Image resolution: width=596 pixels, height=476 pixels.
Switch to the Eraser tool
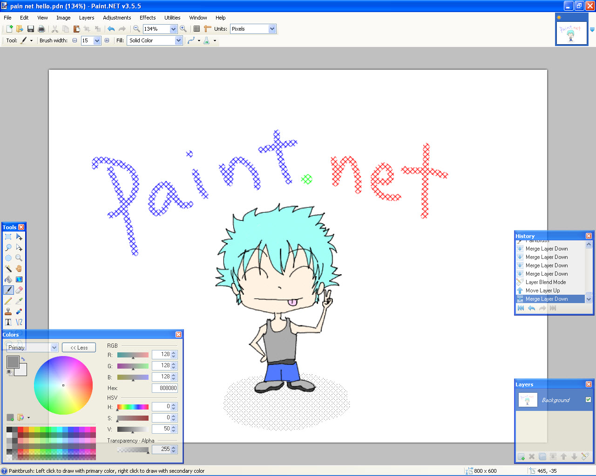[19, 290]
